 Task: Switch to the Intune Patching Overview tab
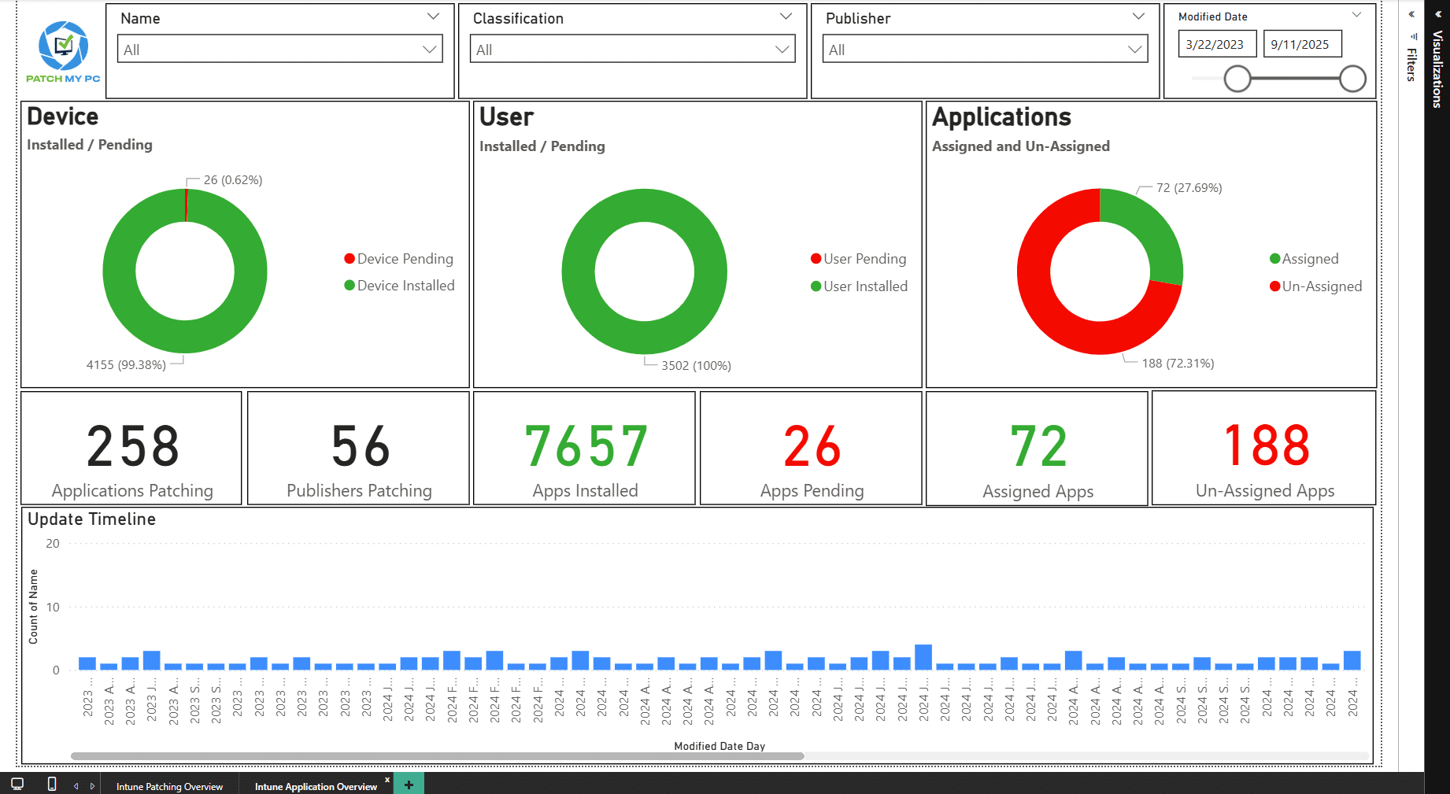coord(169,785)
